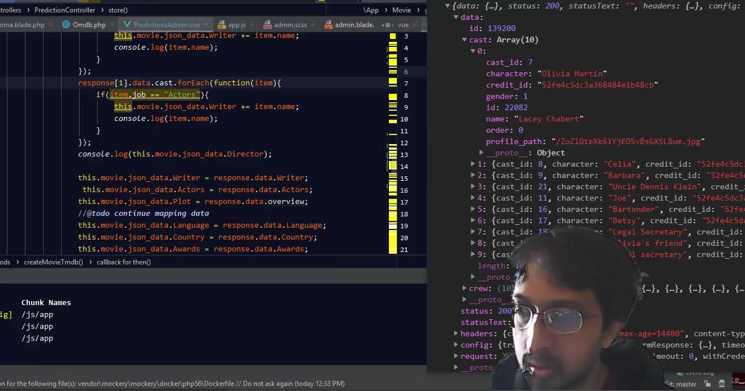Image resolution: width=745 pixels, height=391 pixels.
Task: Click the Vue icon on PredictionsAdmin.vue tab
Action: [127, 25]
